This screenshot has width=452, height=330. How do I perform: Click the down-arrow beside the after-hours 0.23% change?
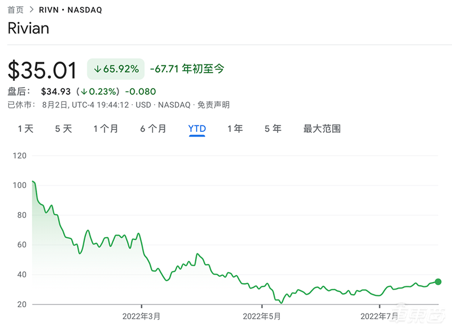[x=86, y=91]
